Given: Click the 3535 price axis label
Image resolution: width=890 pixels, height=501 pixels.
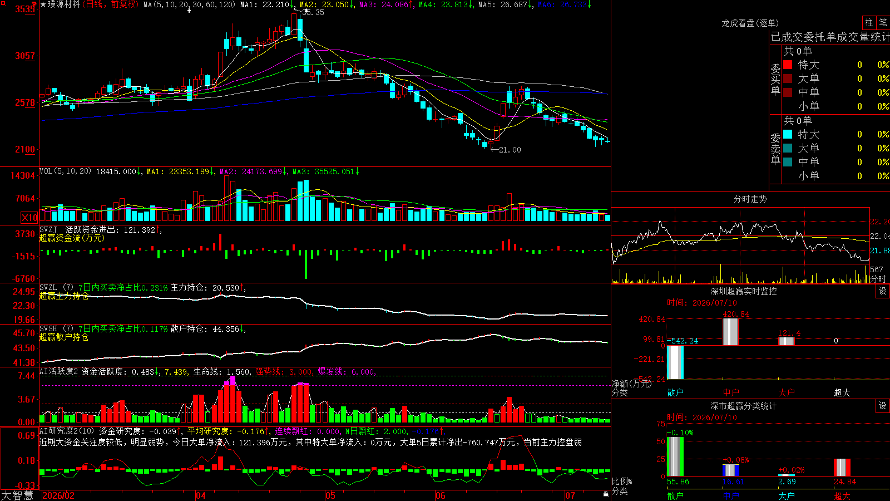Looking at the screenshot, I should [25, 9].
